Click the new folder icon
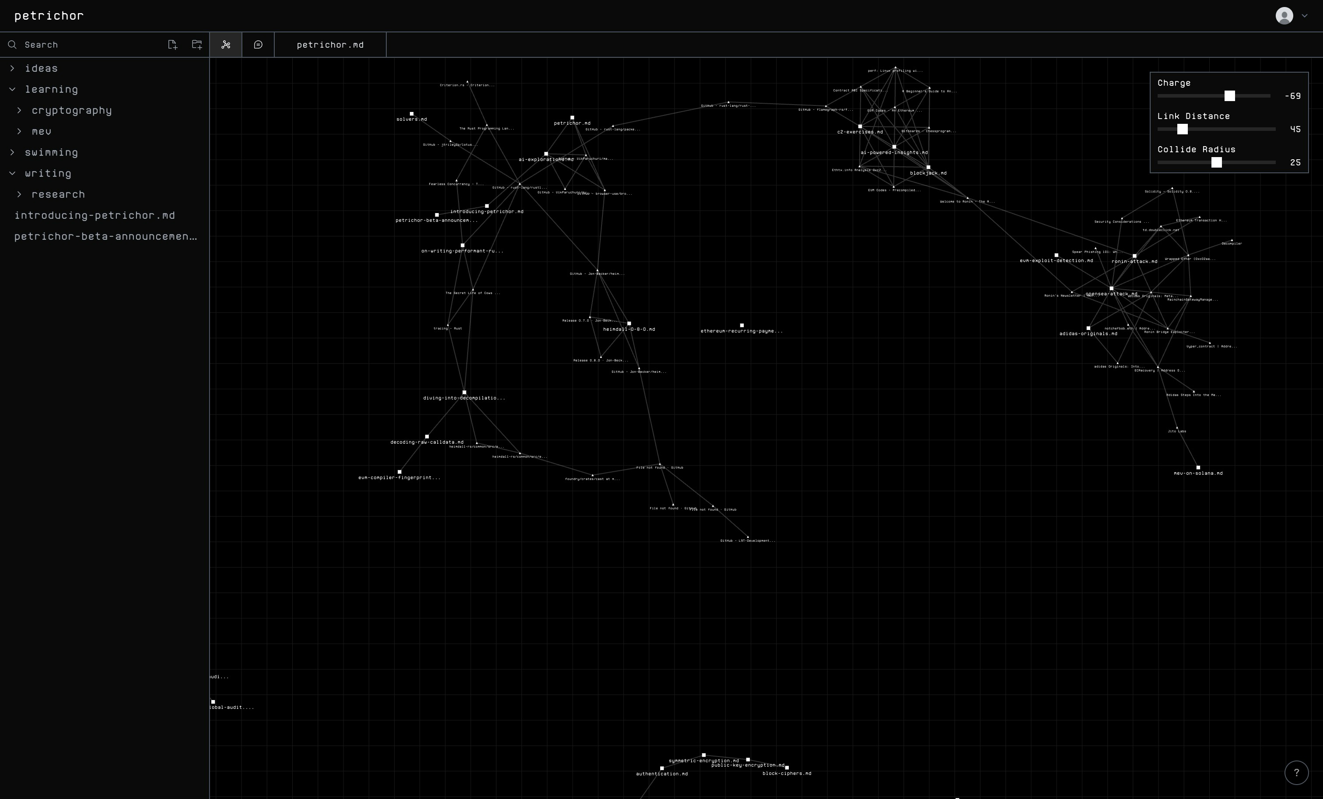Viewport: 1323px width, 799px height. (x=197, y=45)
